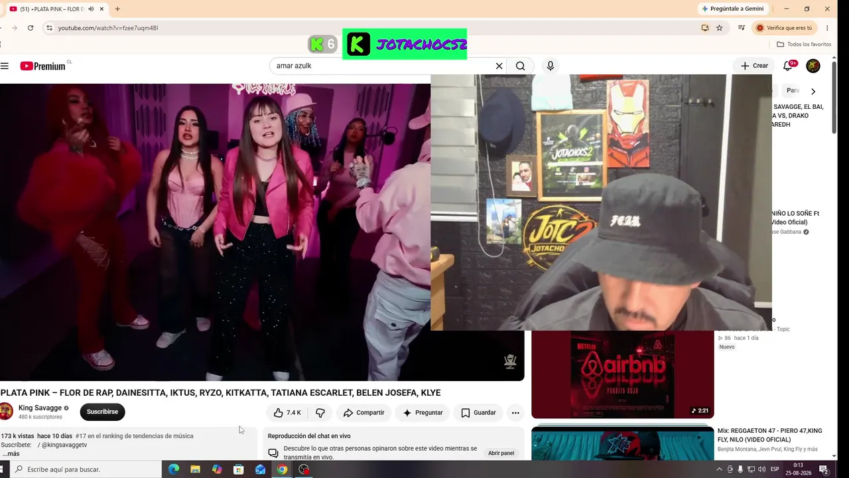The height and width of the screenshot is (478, 849).
Task: Install app icon in address bar
Action: click(705, 28)
